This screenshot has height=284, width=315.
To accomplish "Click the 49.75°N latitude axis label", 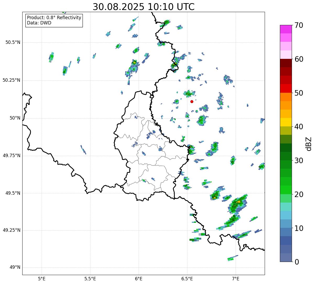I will coord(12,156).
